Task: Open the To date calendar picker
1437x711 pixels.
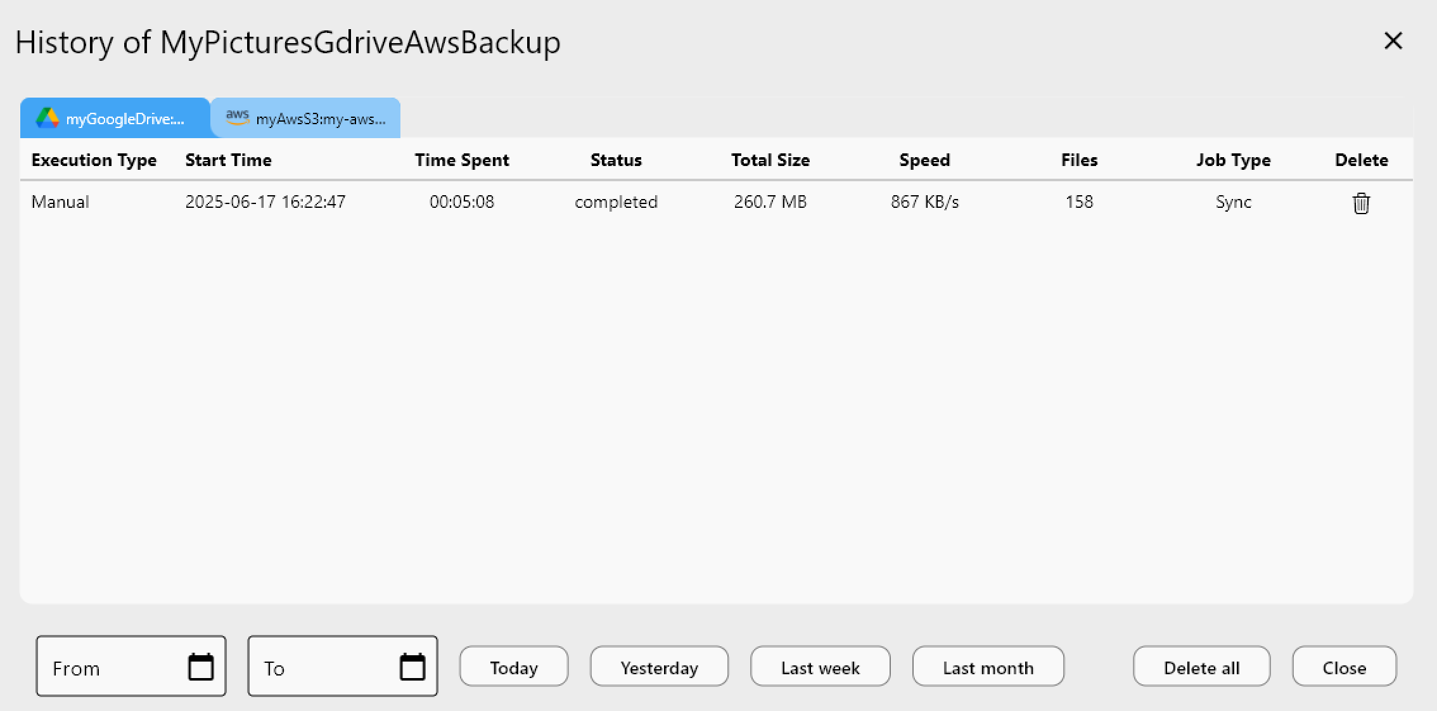Action: click(x=412, y=667)
